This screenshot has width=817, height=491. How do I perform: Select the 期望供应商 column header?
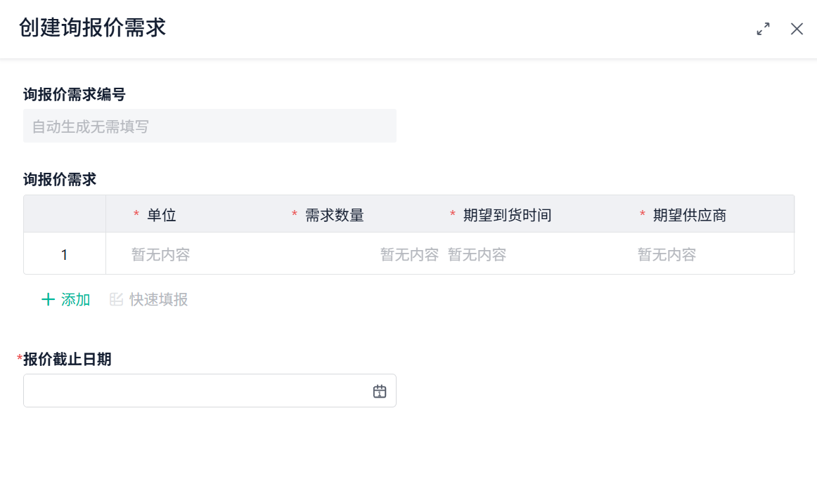[689, 216]
